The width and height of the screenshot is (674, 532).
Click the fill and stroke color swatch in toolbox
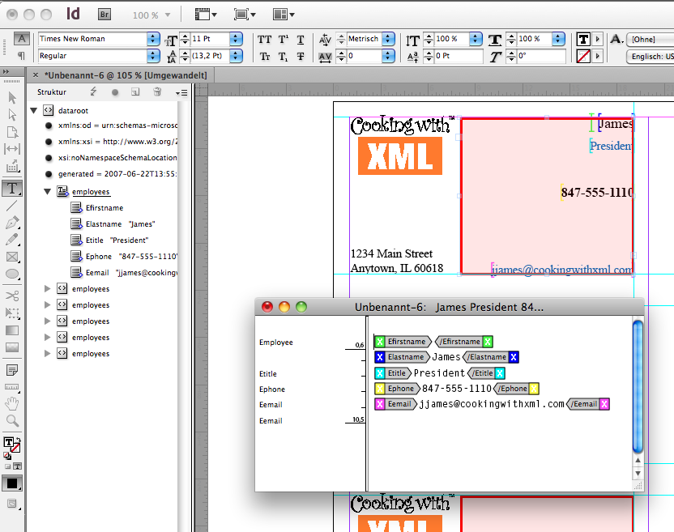click(x=11, y=445)
